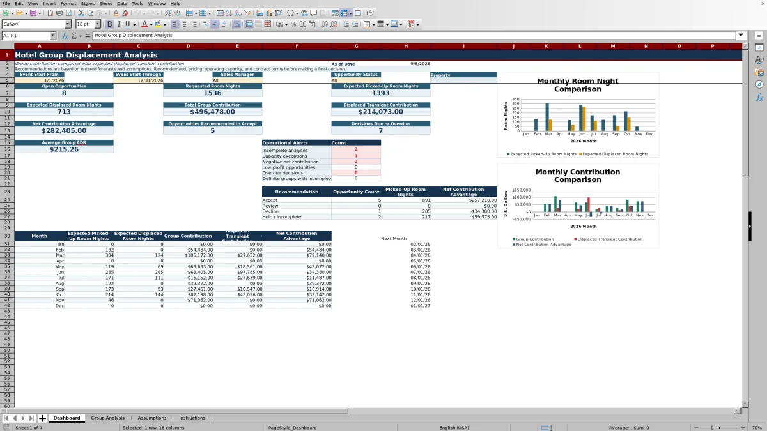This screenshot has width=767, height=431.
Task: Click row 30 header
Action: pos(7,236)
